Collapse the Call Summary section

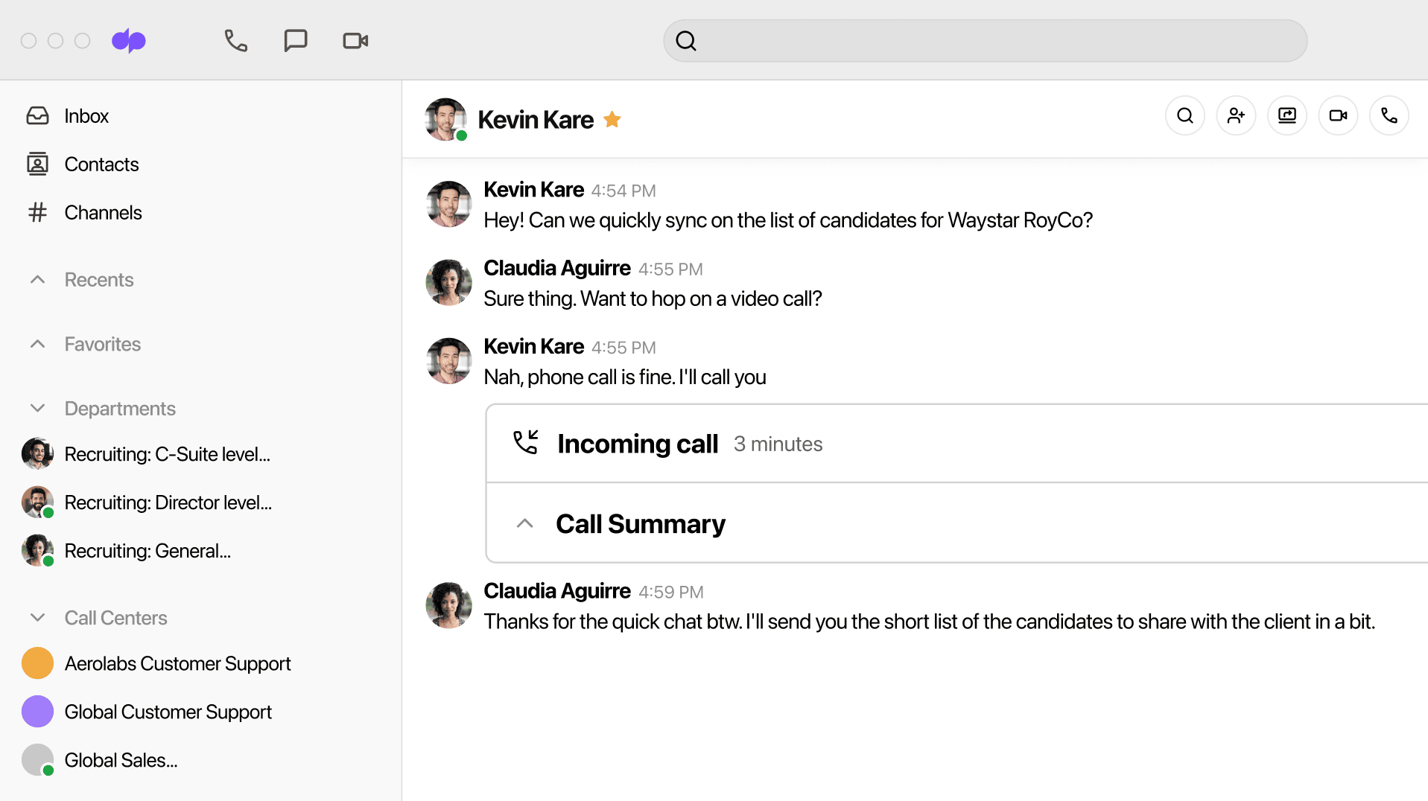[x=525, y=523]
